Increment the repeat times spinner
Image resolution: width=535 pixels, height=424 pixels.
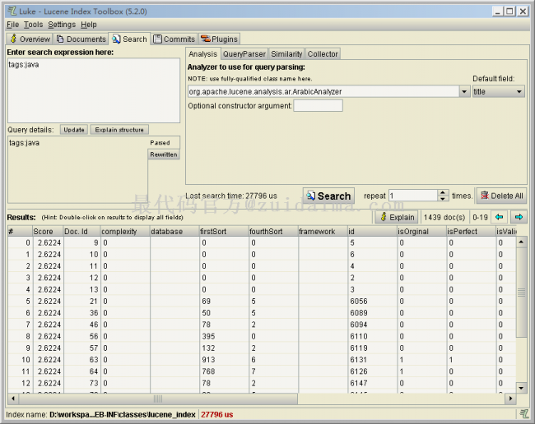pyautogui.click(x=444, y=192)
